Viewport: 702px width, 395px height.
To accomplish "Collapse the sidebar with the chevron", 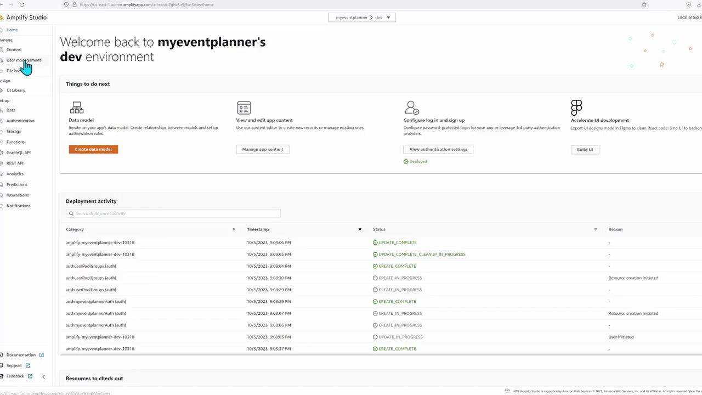I will coord(43,377).
